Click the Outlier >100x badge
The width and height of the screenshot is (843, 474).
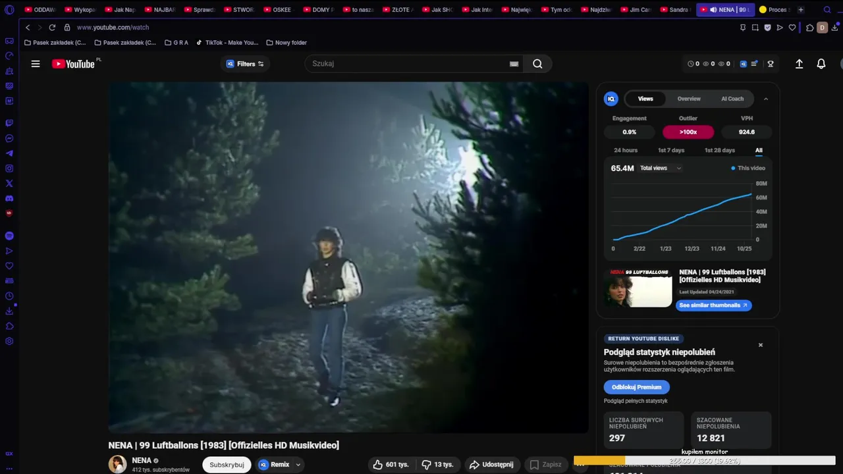click(688, 132)
